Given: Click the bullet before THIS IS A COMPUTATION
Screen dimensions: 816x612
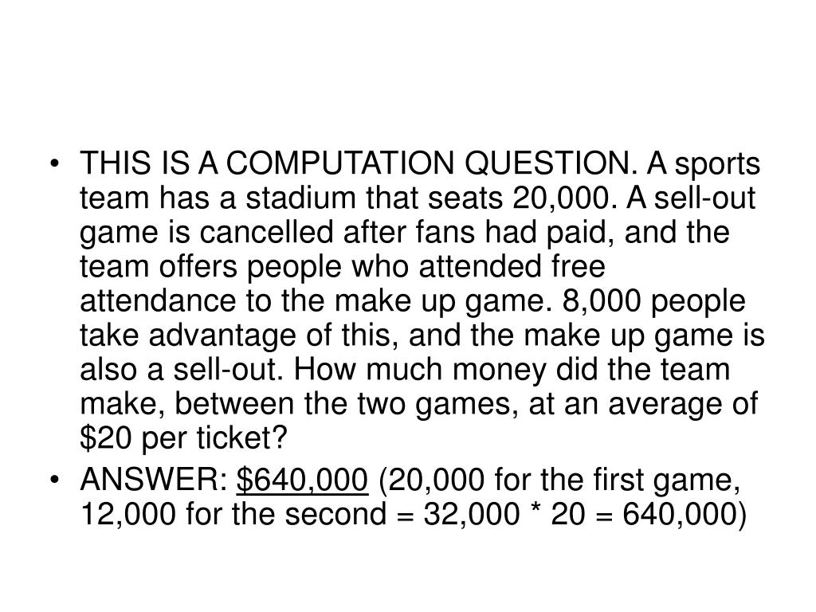Looking at the screenshot, I should [x=55, y=164].
